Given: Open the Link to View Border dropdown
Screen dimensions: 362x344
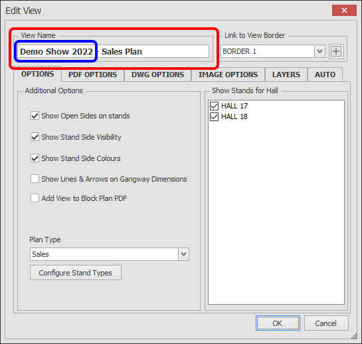Looking at the screenshot, I should tap(319, 51).
